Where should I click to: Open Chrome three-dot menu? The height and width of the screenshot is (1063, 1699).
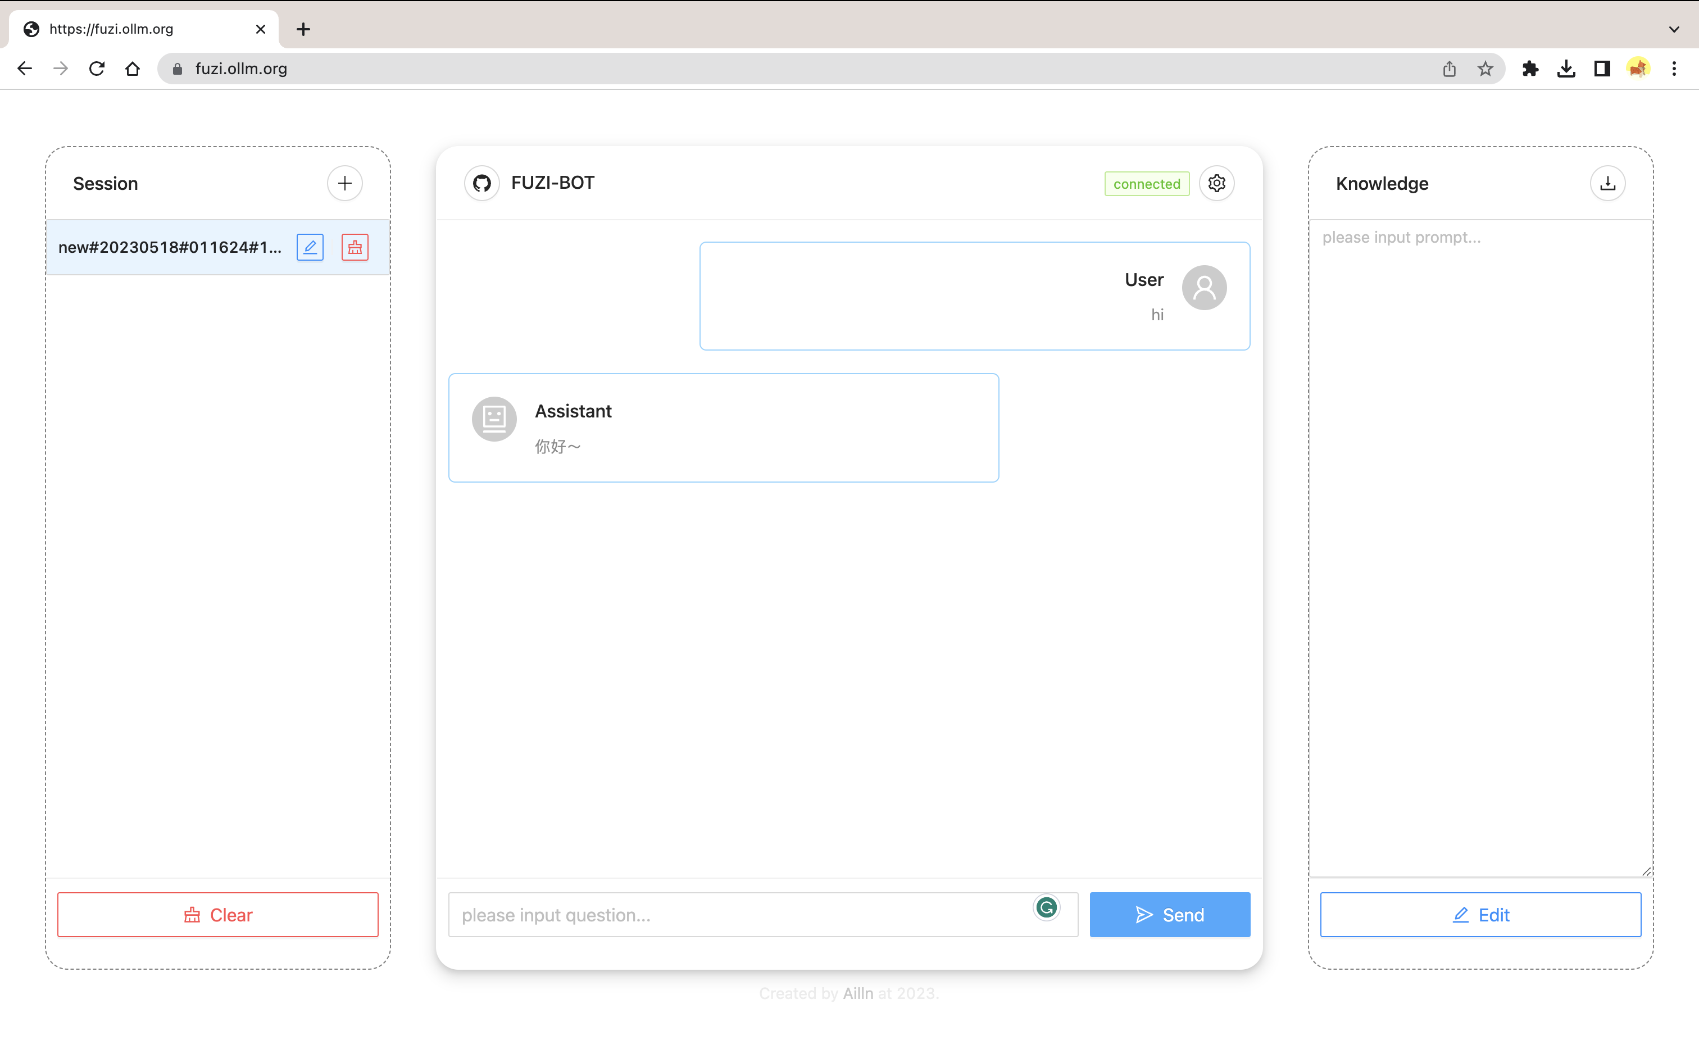(1674, 69)
